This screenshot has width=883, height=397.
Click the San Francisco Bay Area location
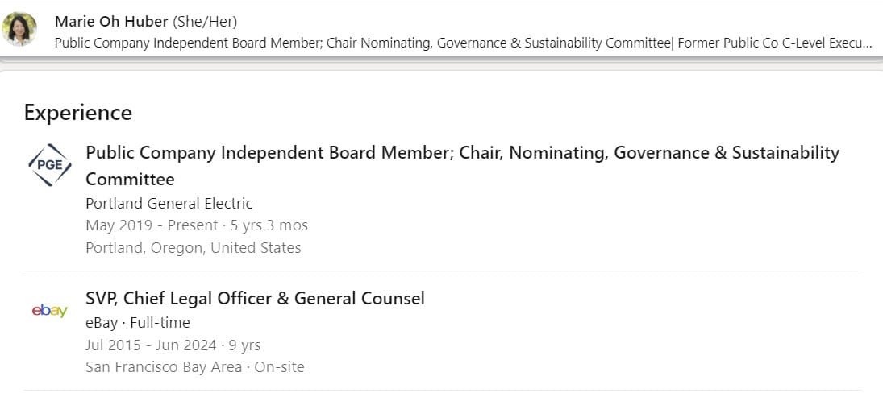(x=163, y=367)
